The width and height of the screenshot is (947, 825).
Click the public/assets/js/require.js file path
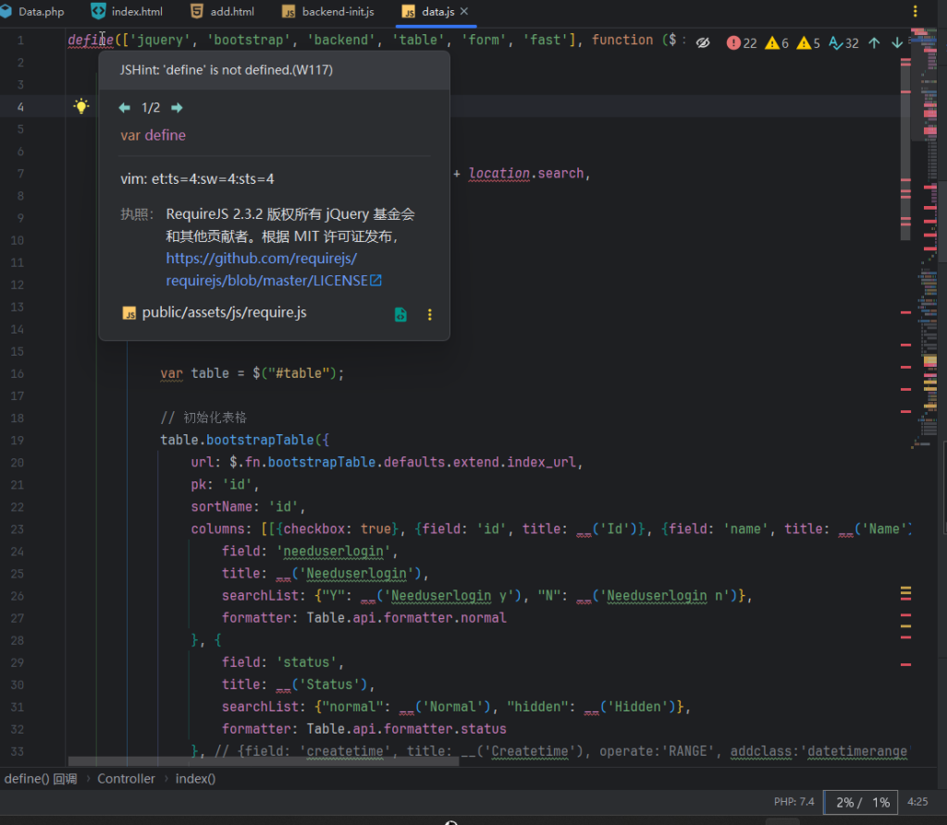(224, 313)
